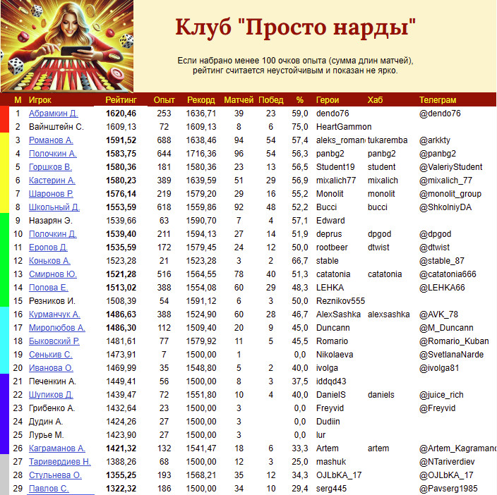Select Telegram handle @ShkolniyDA
497x495 pixels.
445,207
